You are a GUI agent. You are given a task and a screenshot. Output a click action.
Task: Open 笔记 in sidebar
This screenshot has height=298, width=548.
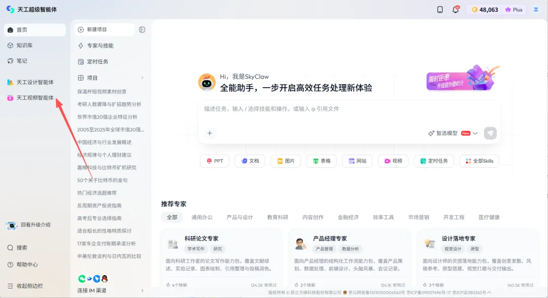[35, 61]
